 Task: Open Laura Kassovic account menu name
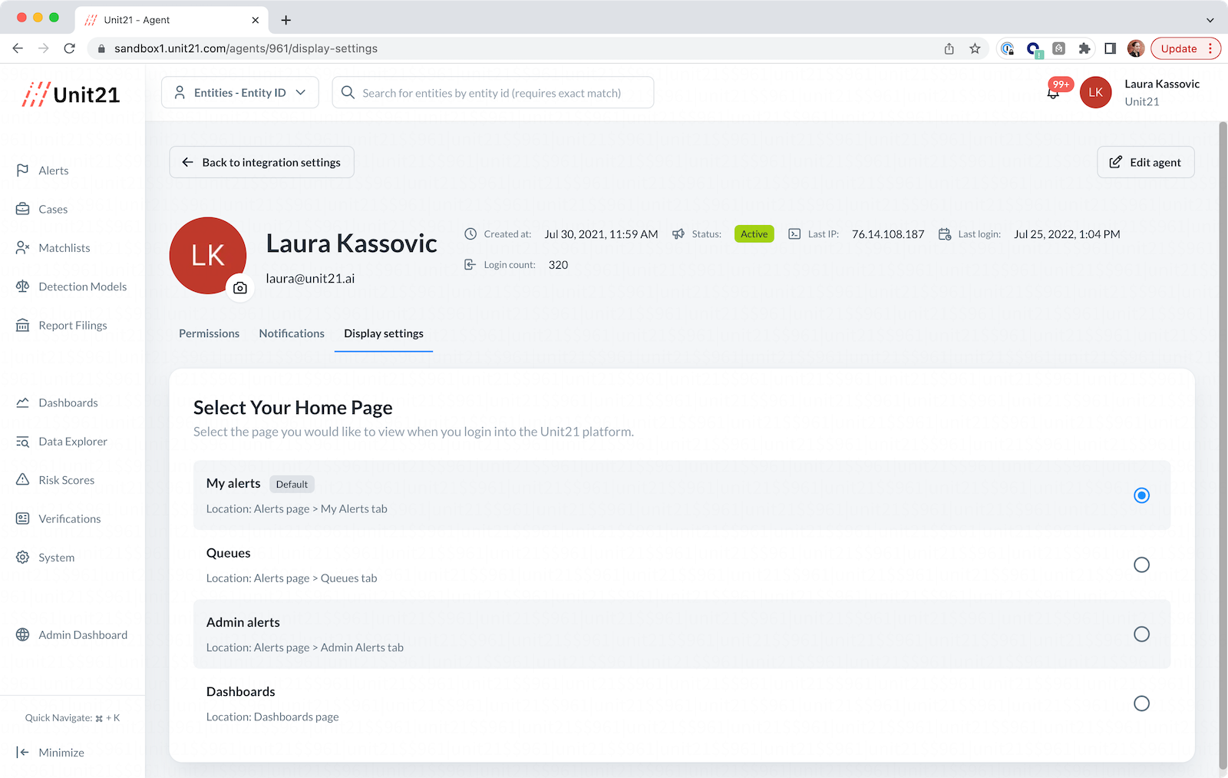pos(1162,84)
